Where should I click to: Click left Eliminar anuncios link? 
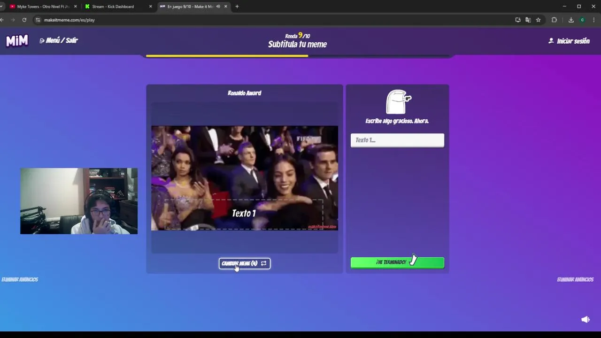pos(20,279)
